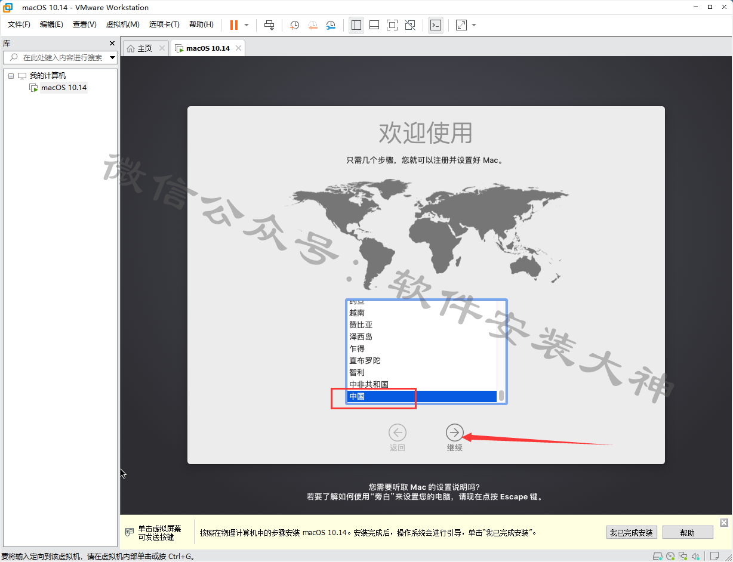Toggle the library sidebar view
Image resolution: width=733 pixels, height=562 pixels.
click(356, 25)
